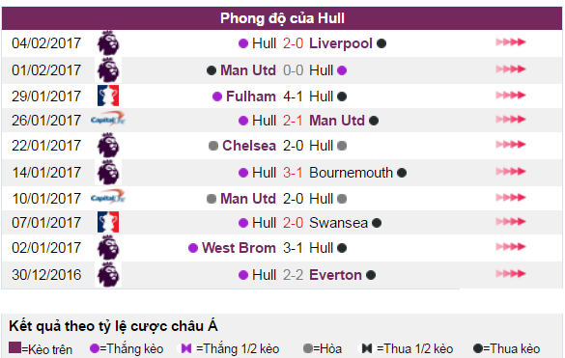The image size is (565, 358).
Task: Click the Kèo trên maroon legend square
Action: coord(14,348)
